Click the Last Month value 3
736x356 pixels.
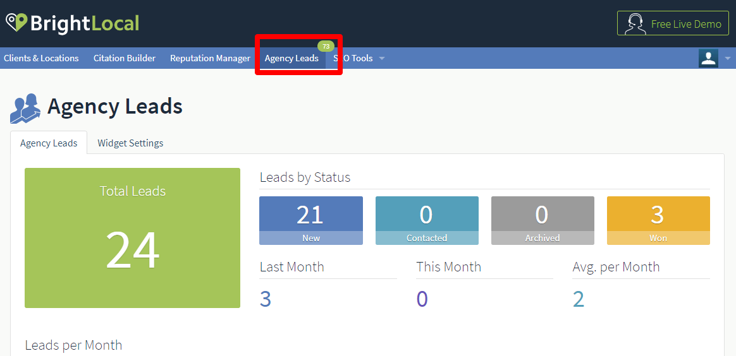click(266, 299)
